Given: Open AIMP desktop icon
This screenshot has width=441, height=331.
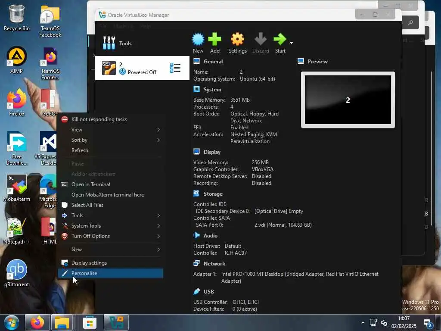Looking at the screenshot, I should tap(17, 60).
